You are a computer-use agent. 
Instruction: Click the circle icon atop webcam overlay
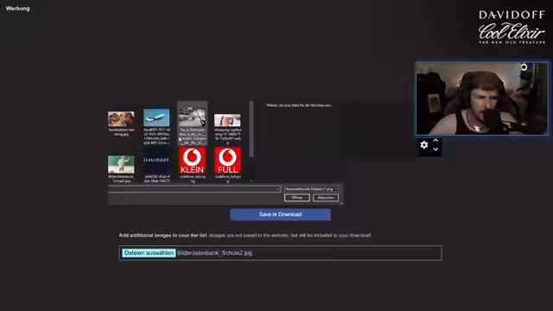point(524,67)
